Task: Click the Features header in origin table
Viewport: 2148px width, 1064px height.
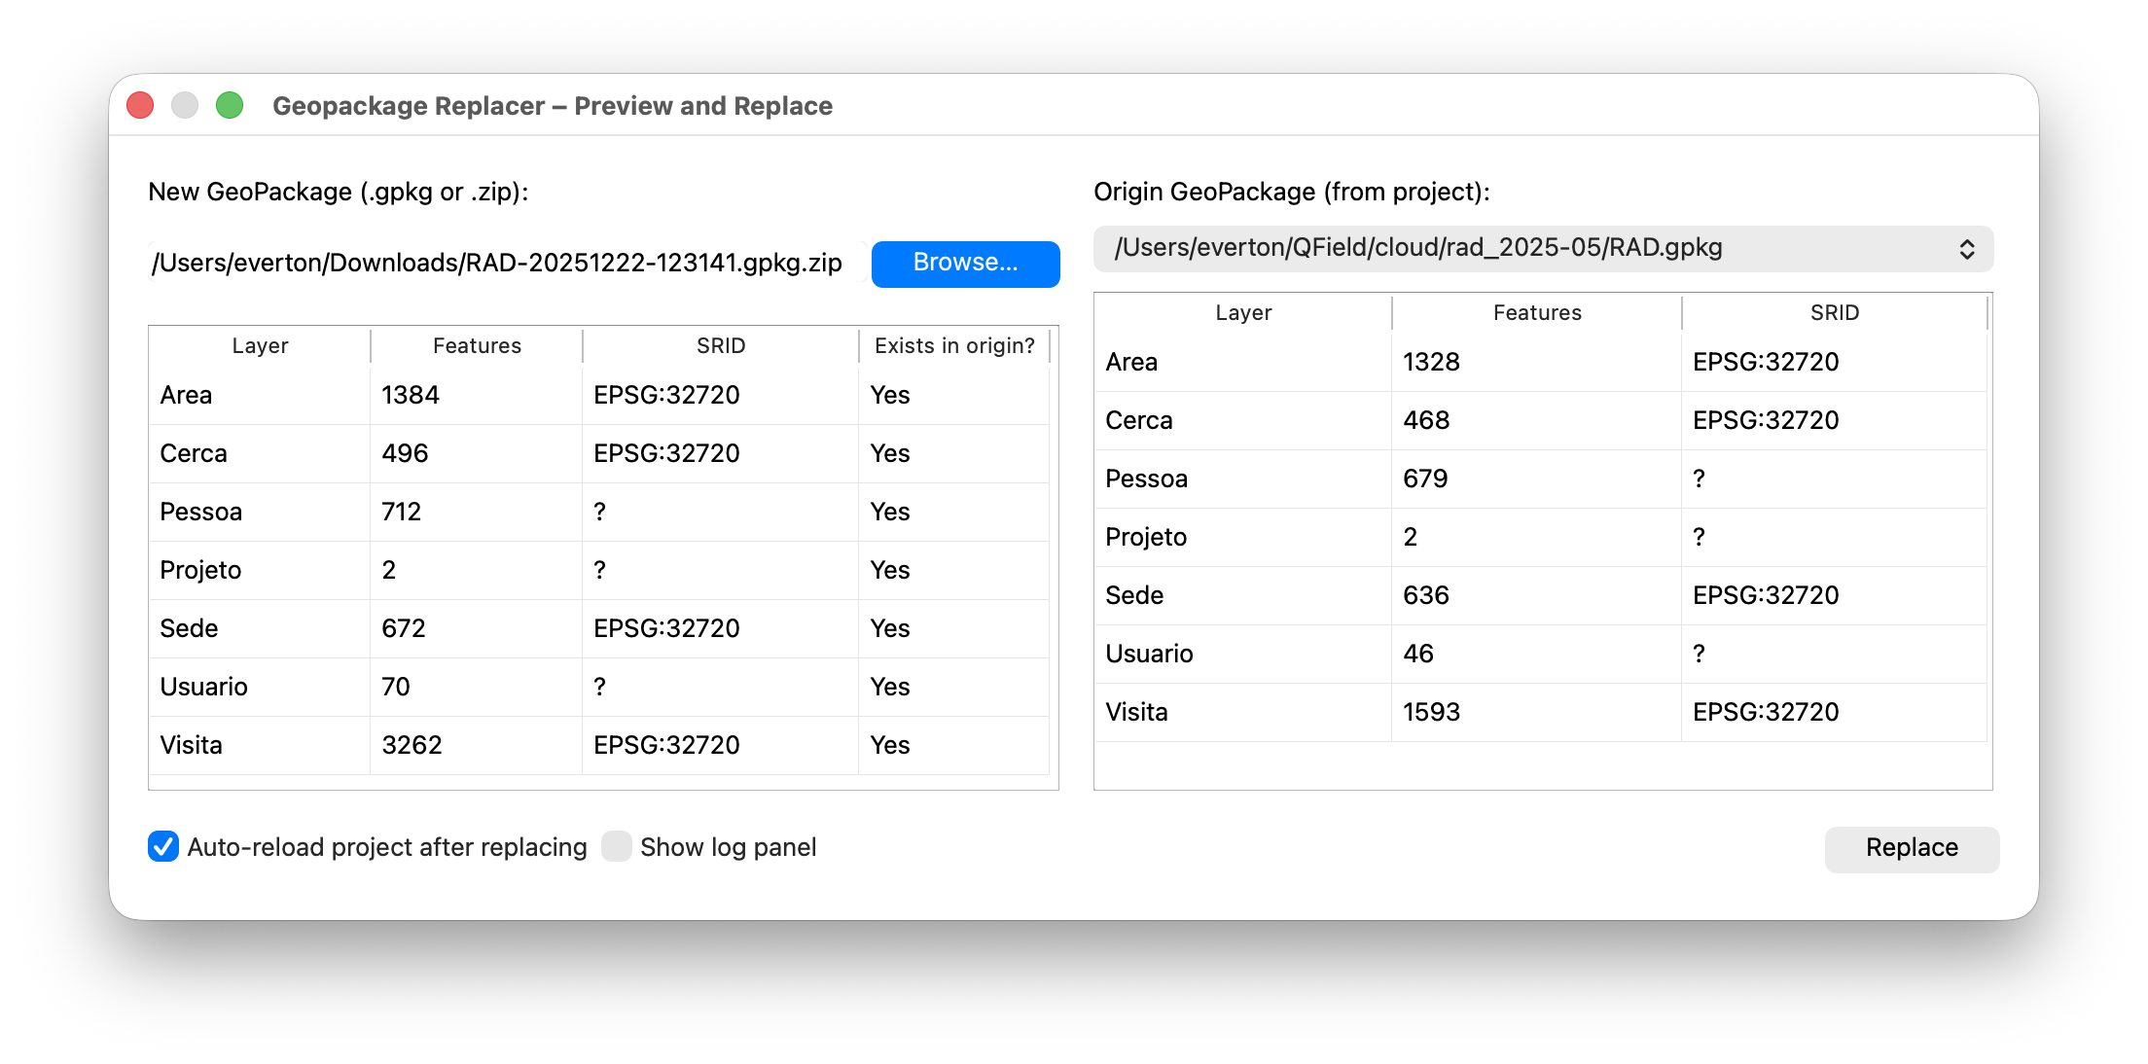Action: point(1537,313)
